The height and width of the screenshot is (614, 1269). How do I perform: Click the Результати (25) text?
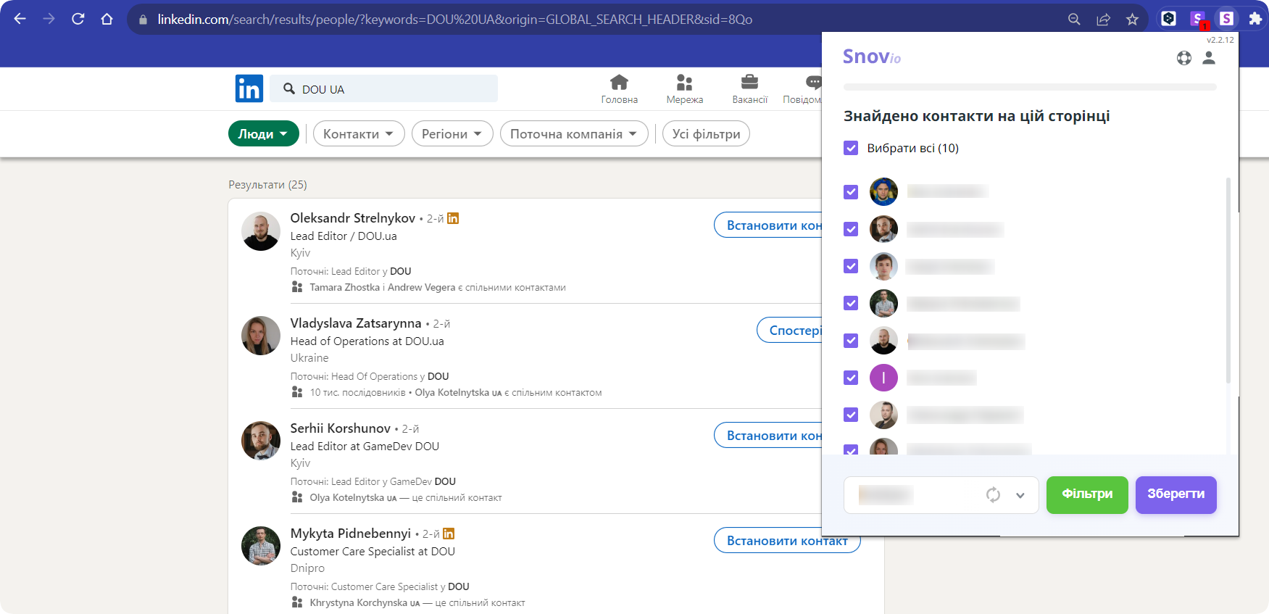coord(267,185)
